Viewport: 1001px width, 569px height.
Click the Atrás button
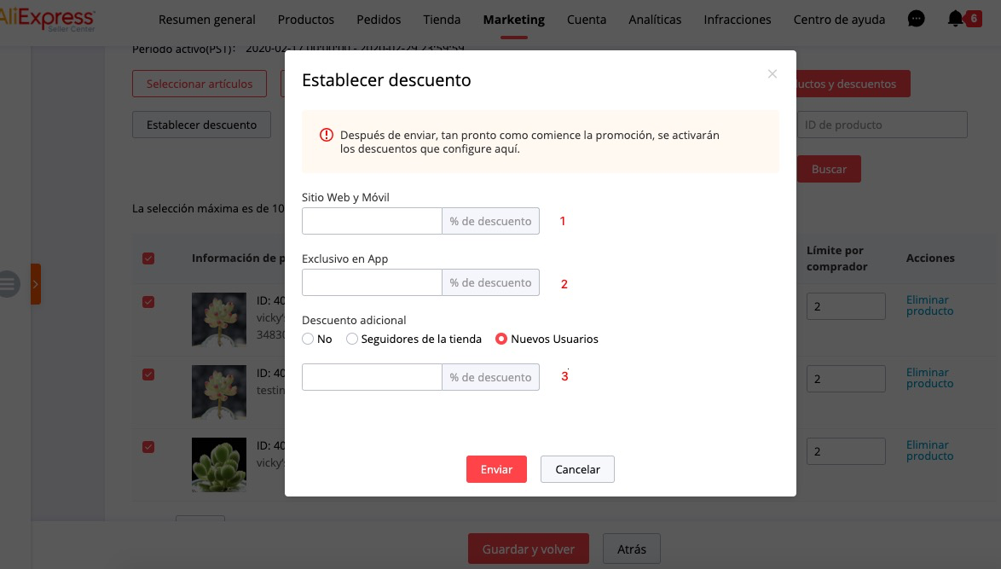[x=631, y=549]
